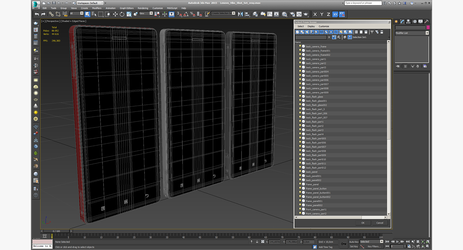Toggle Display Lights filter in Select From Scene
Image resolution: width=463 pixels, height=250 pixels.
tap(307, 32)
